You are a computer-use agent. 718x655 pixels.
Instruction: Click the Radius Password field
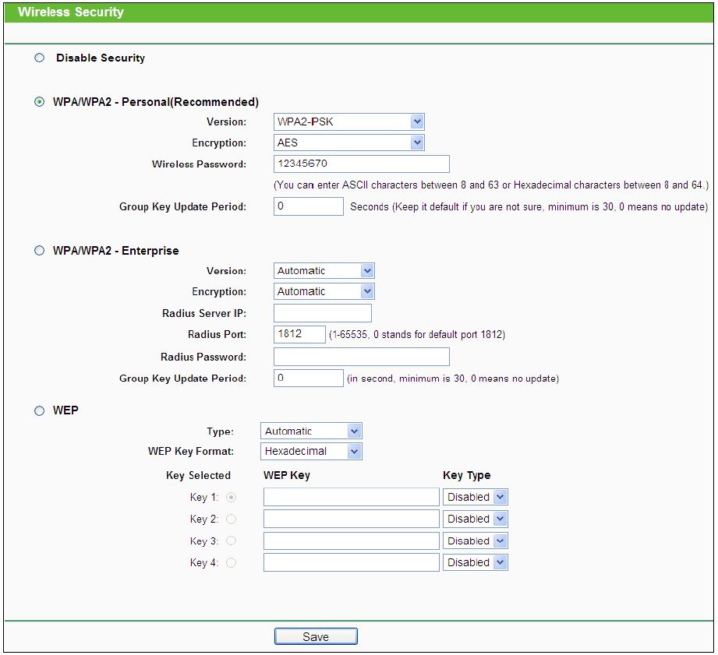click(x=362, y=357)
